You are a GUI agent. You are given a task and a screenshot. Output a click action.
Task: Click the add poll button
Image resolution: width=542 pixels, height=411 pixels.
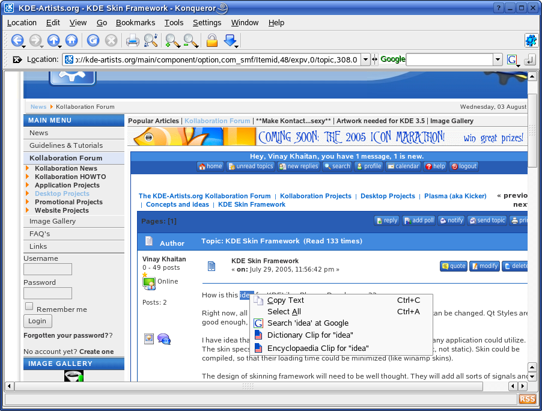(419, 221)
